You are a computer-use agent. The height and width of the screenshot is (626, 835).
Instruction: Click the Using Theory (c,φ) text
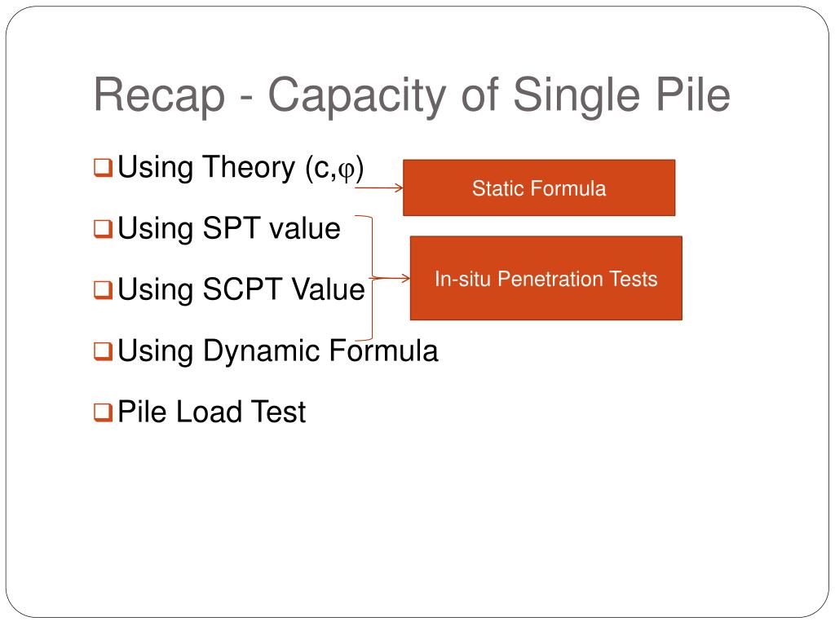241,168
